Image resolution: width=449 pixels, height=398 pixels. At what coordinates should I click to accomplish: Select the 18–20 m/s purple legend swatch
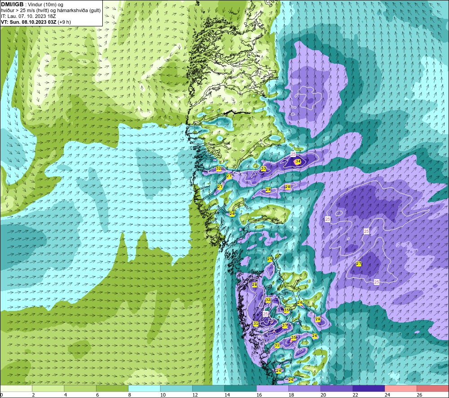pyautogui.click(x=305, y=388)
